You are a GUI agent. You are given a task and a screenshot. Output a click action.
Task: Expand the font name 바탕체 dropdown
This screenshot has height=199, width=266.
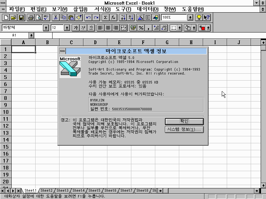click(46, 28)
